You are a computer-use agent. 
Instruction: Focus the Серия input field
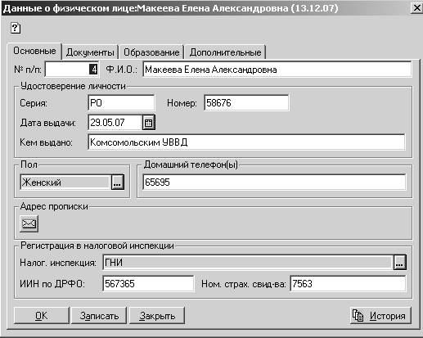121,103
